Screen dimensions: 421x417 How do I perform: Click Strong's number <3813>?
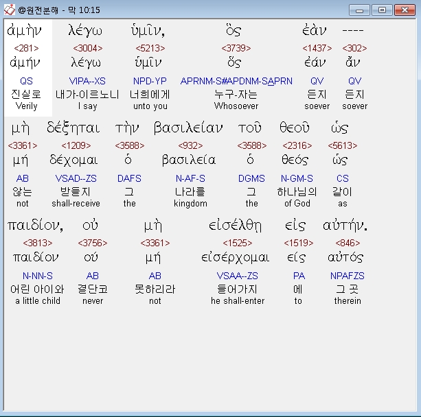point(38,243)
